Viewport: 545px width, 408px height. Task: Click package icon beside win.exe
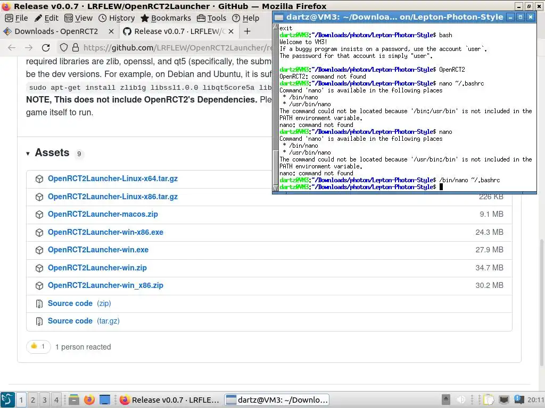(x=39, y=250)
